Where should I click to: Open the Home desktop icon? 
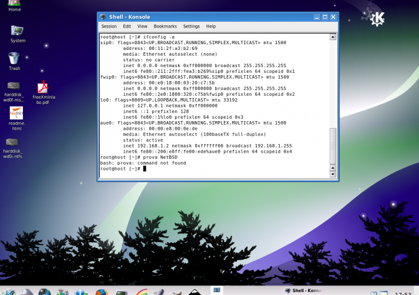tap(14, 3)
